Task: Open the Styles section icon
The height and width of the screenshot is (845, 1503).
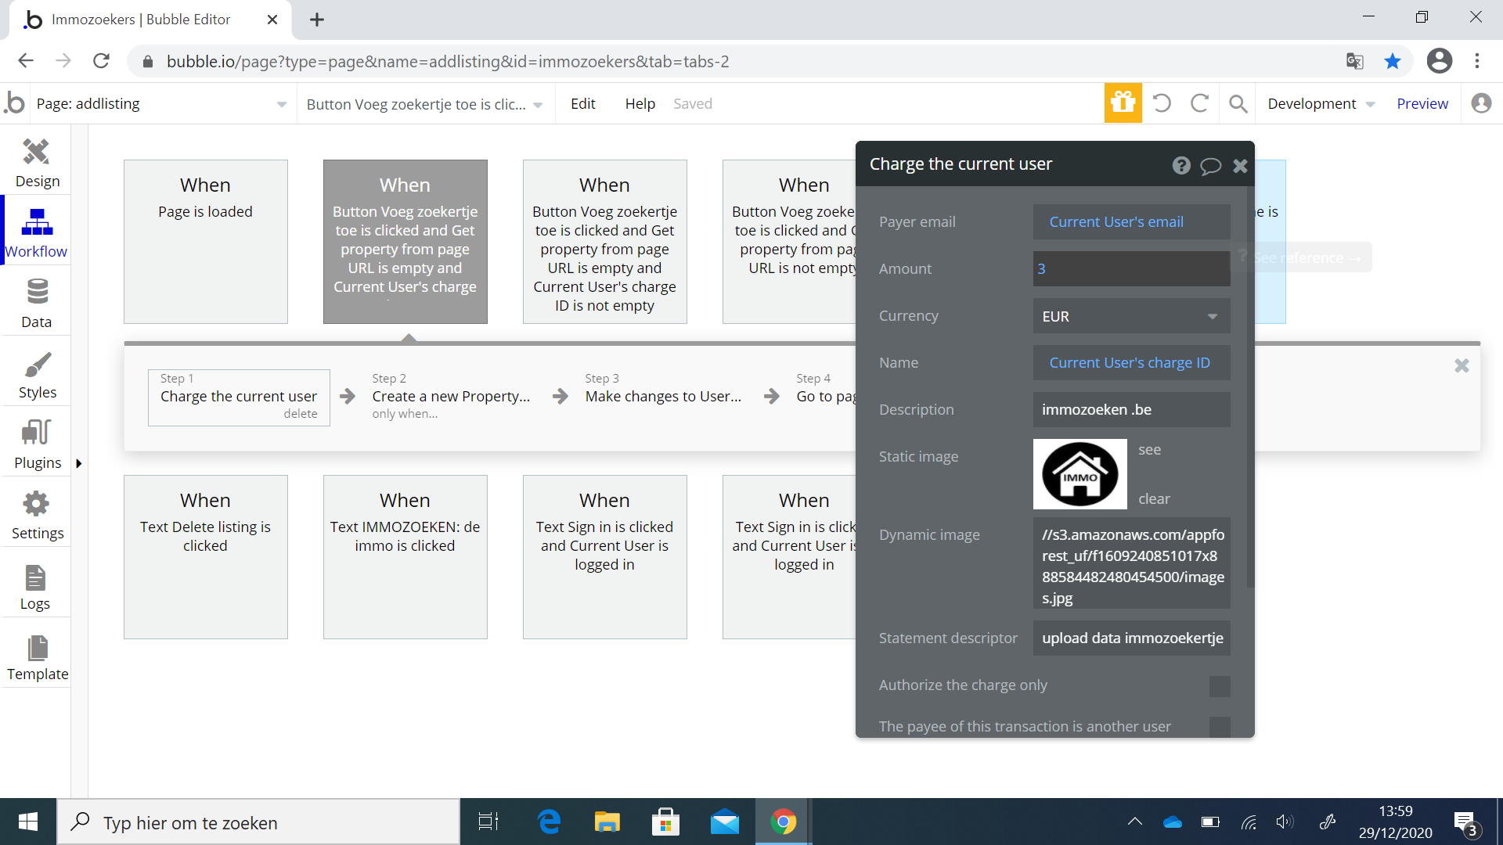Action: pos(37,365)
